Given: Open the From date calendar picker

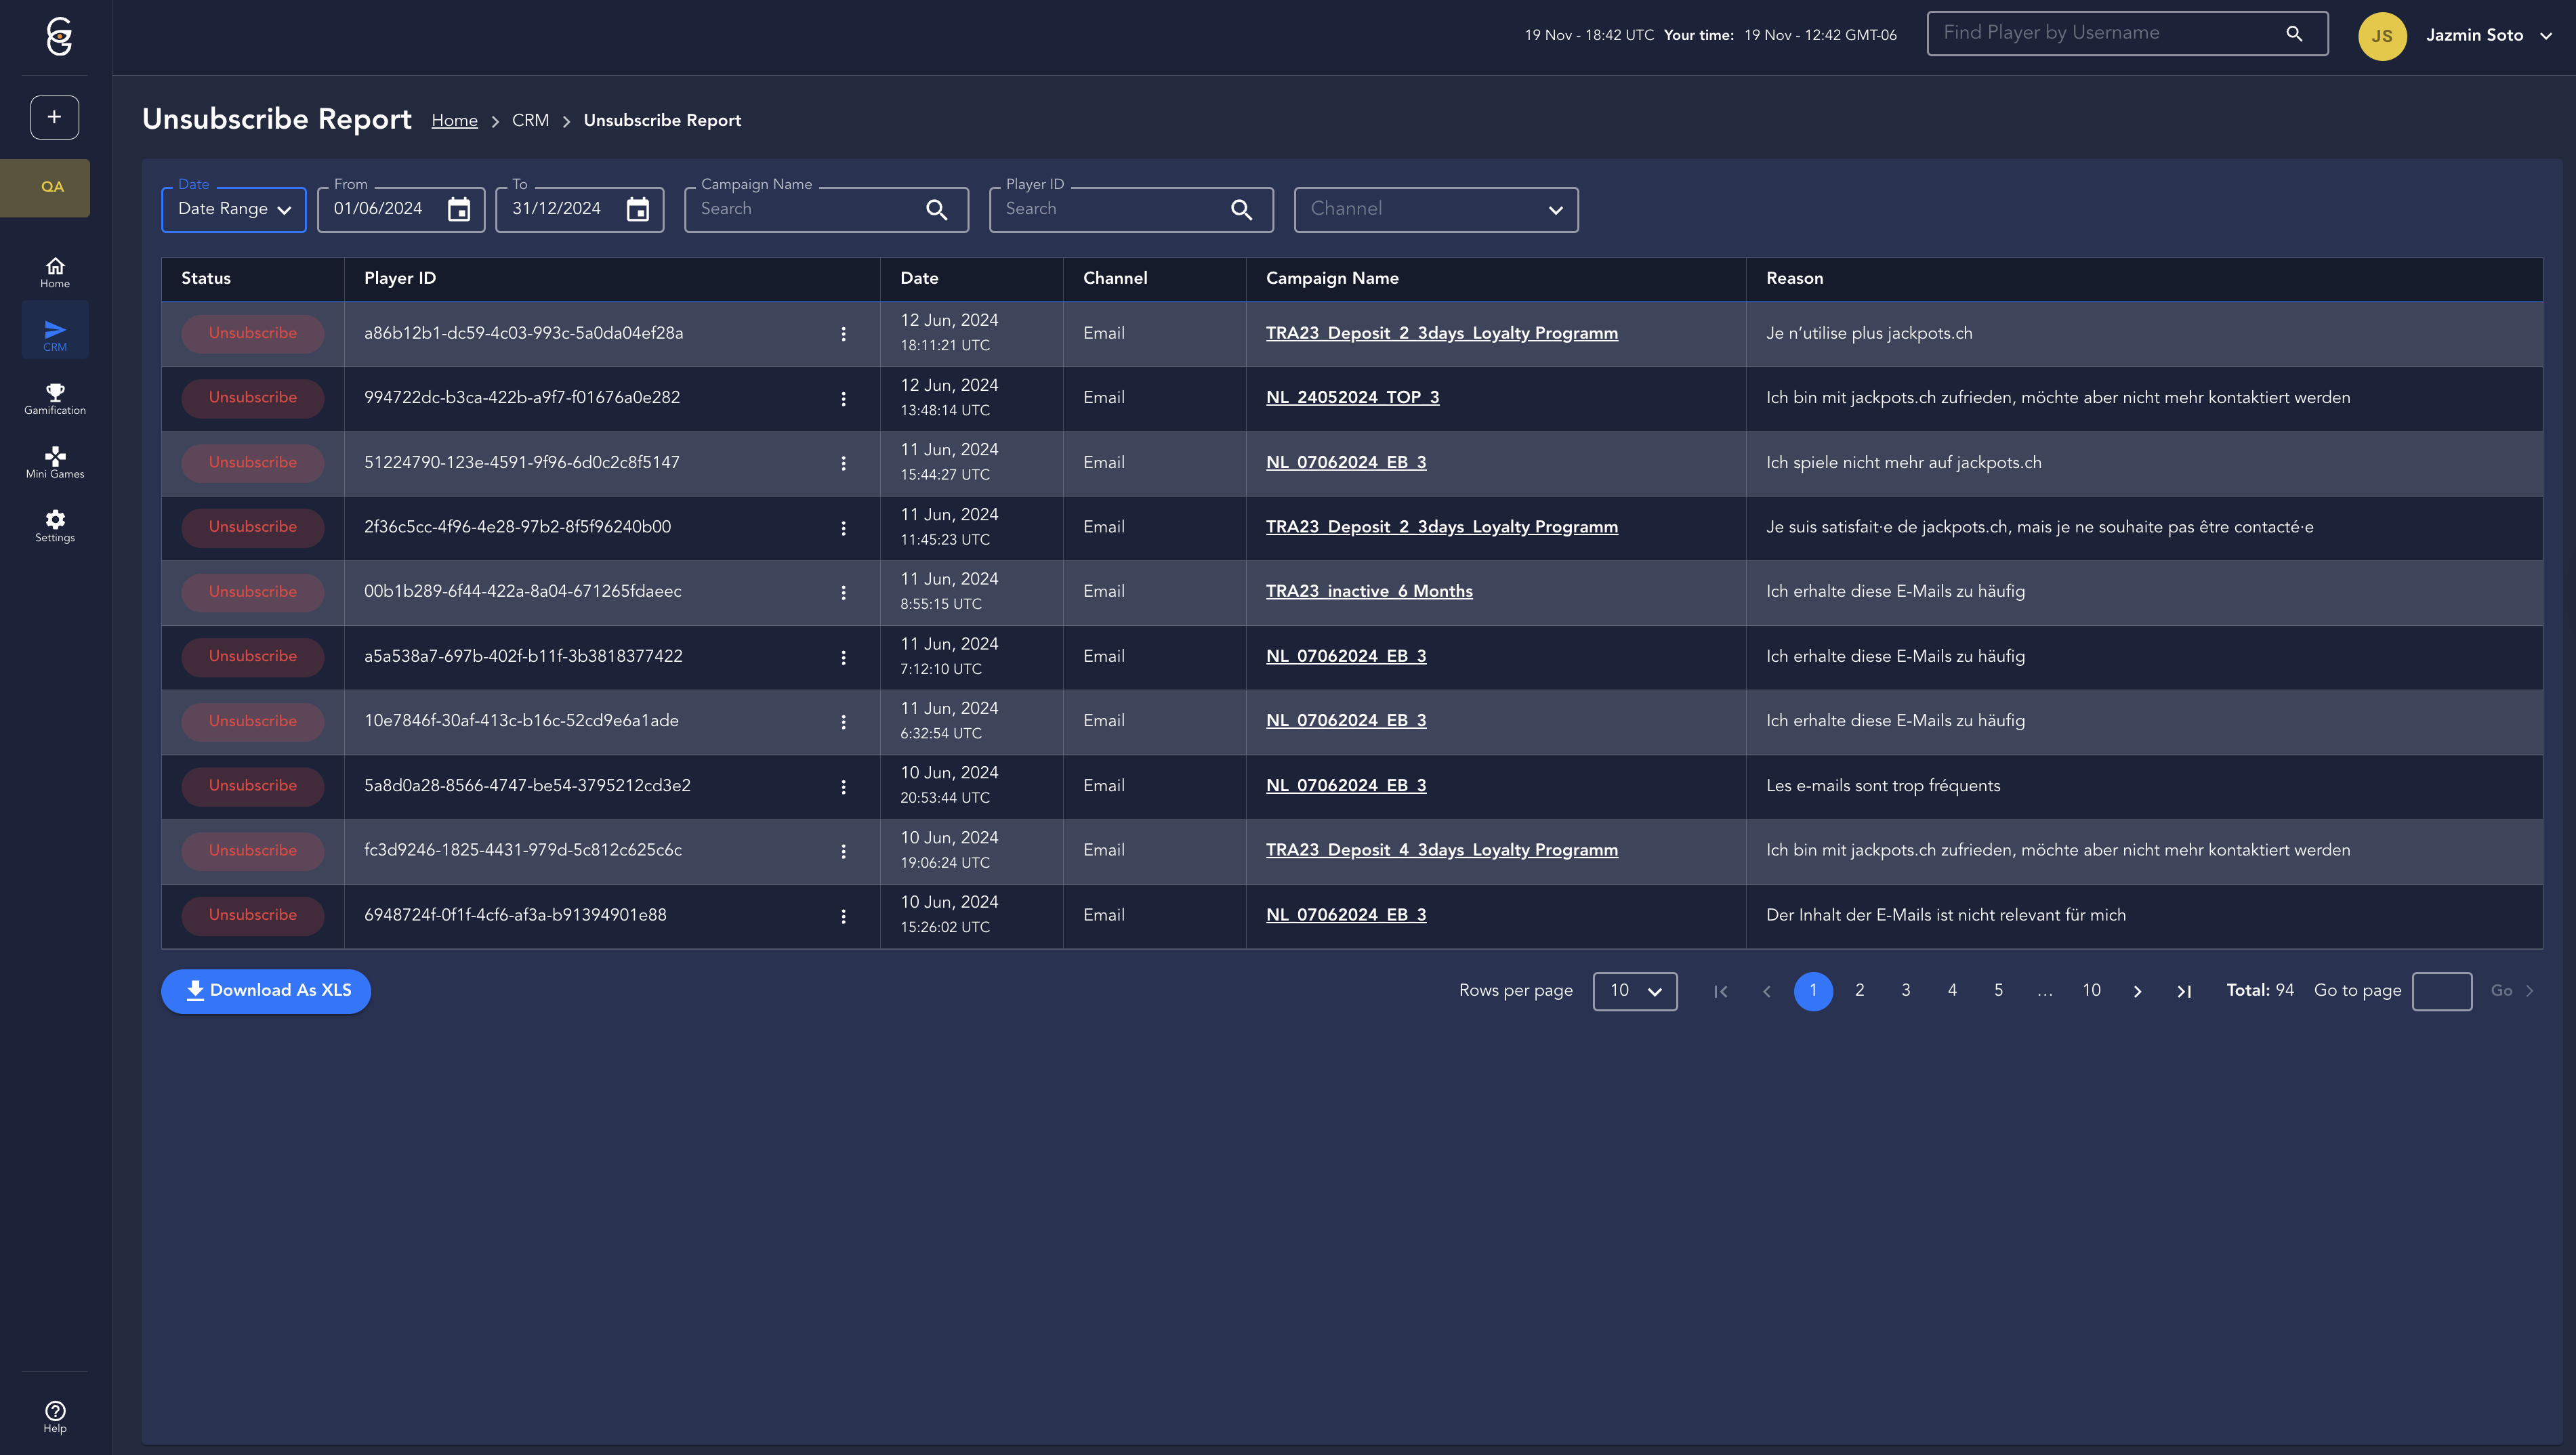Looking at the screenshot, I should pos(459,210).
